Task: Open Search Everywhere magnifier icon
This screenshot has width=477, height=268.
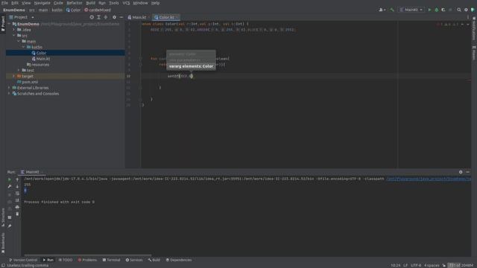Action: tap(459, 10)
